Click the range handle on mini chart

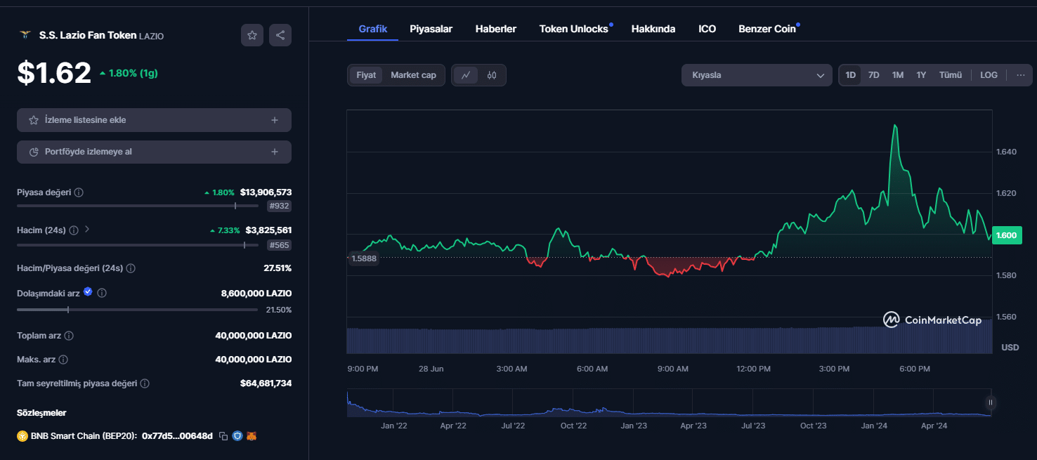coord(991,402)
